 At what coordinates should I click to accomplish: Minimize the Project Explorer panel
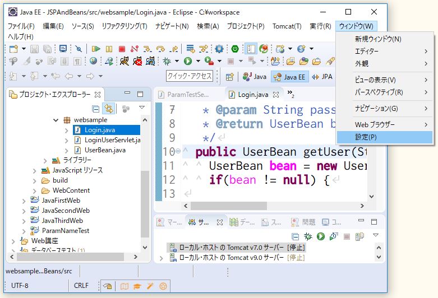[127, 92]
